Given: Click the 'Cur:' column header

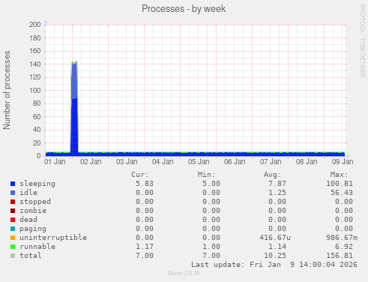Looking at the screenshot, I should pos(140,175).
